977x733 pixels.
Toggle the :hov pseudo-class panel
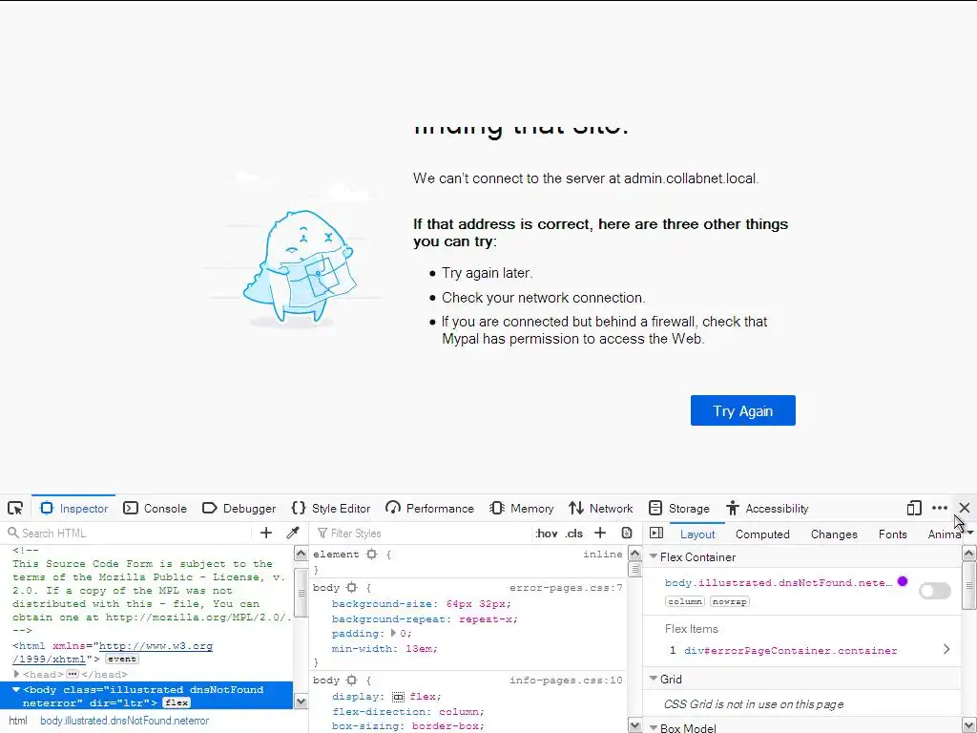pyautogui.click(x=547, y=534)
